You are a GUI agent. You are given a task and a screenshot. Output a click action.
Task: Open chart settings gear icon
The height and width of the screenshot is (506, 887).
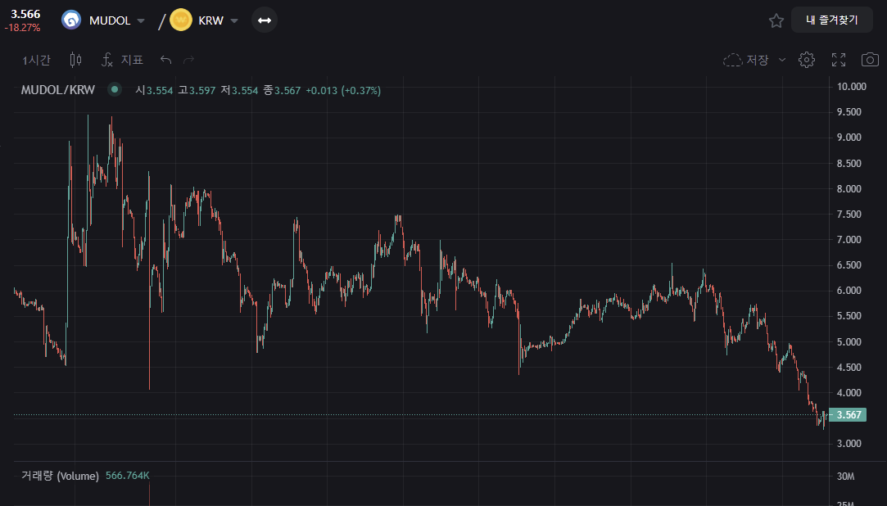[x=807, y=60]
